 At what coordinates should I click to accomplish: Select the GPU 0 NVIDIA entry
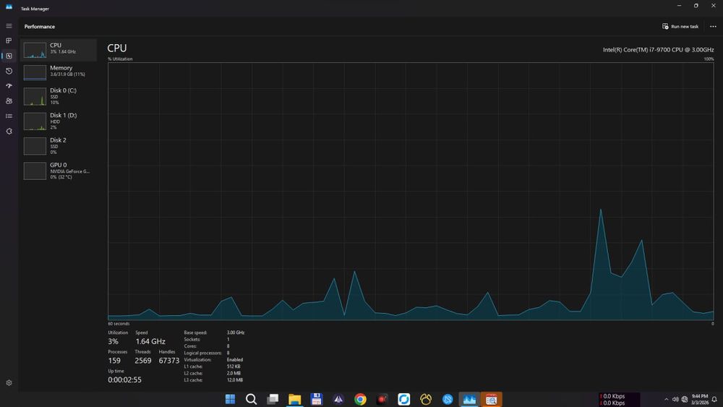(58, 171)
